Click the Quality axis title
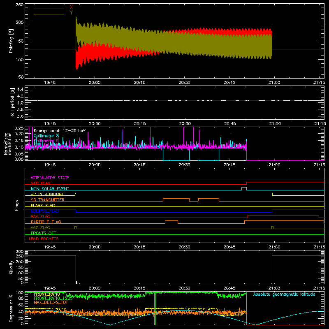329x329 pixels. tap(11, 267)
